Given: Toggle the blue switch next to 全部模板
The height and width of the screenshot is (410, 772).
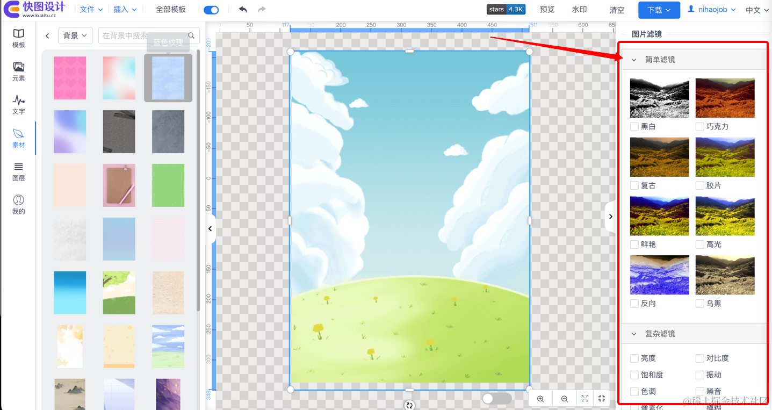Looking at the screenshot, I should (x=211, y=10).
